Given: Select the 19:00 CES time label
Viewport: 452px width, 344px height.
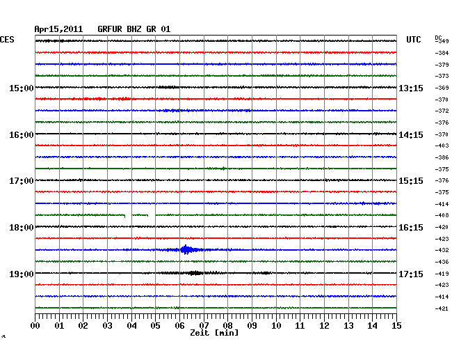Looking at the screenshot, I should click(22, 274).
